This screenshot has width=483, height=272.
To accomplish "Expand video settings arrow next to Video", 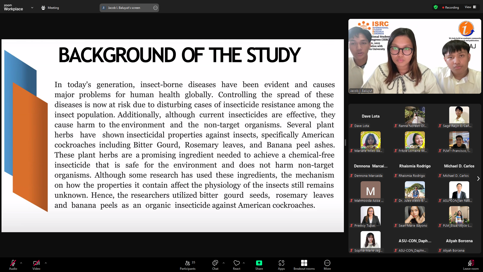I will click(x=46, y=263).
